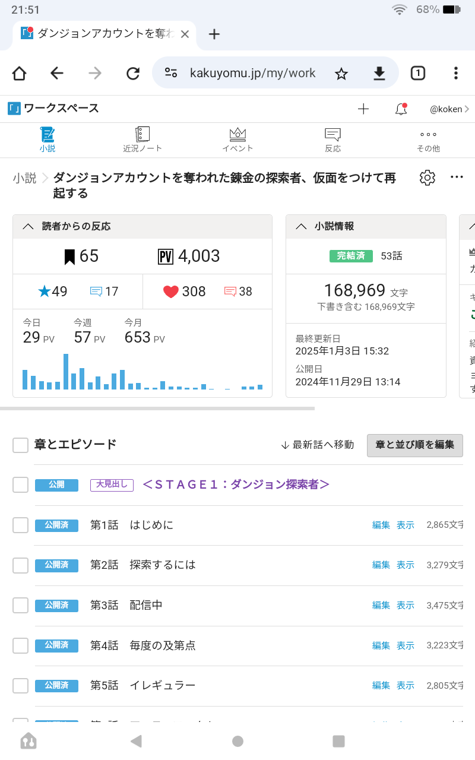Click the plus icon in workspace header
Image resolution: width=475 pixels, height=760 pixels.
click(363, 109)
